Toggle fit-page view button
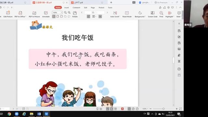 point(58,17)
